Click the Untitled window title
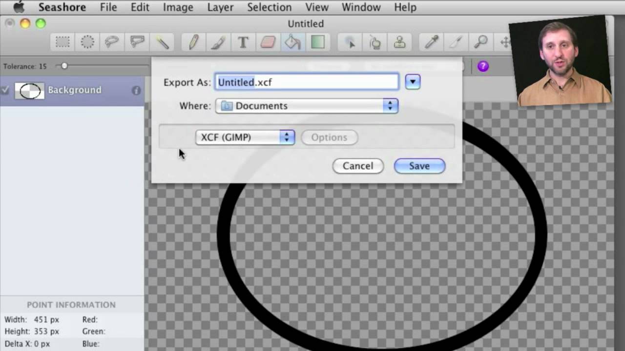The height and width of the screenshot is (351, 625). click(306, 24)
